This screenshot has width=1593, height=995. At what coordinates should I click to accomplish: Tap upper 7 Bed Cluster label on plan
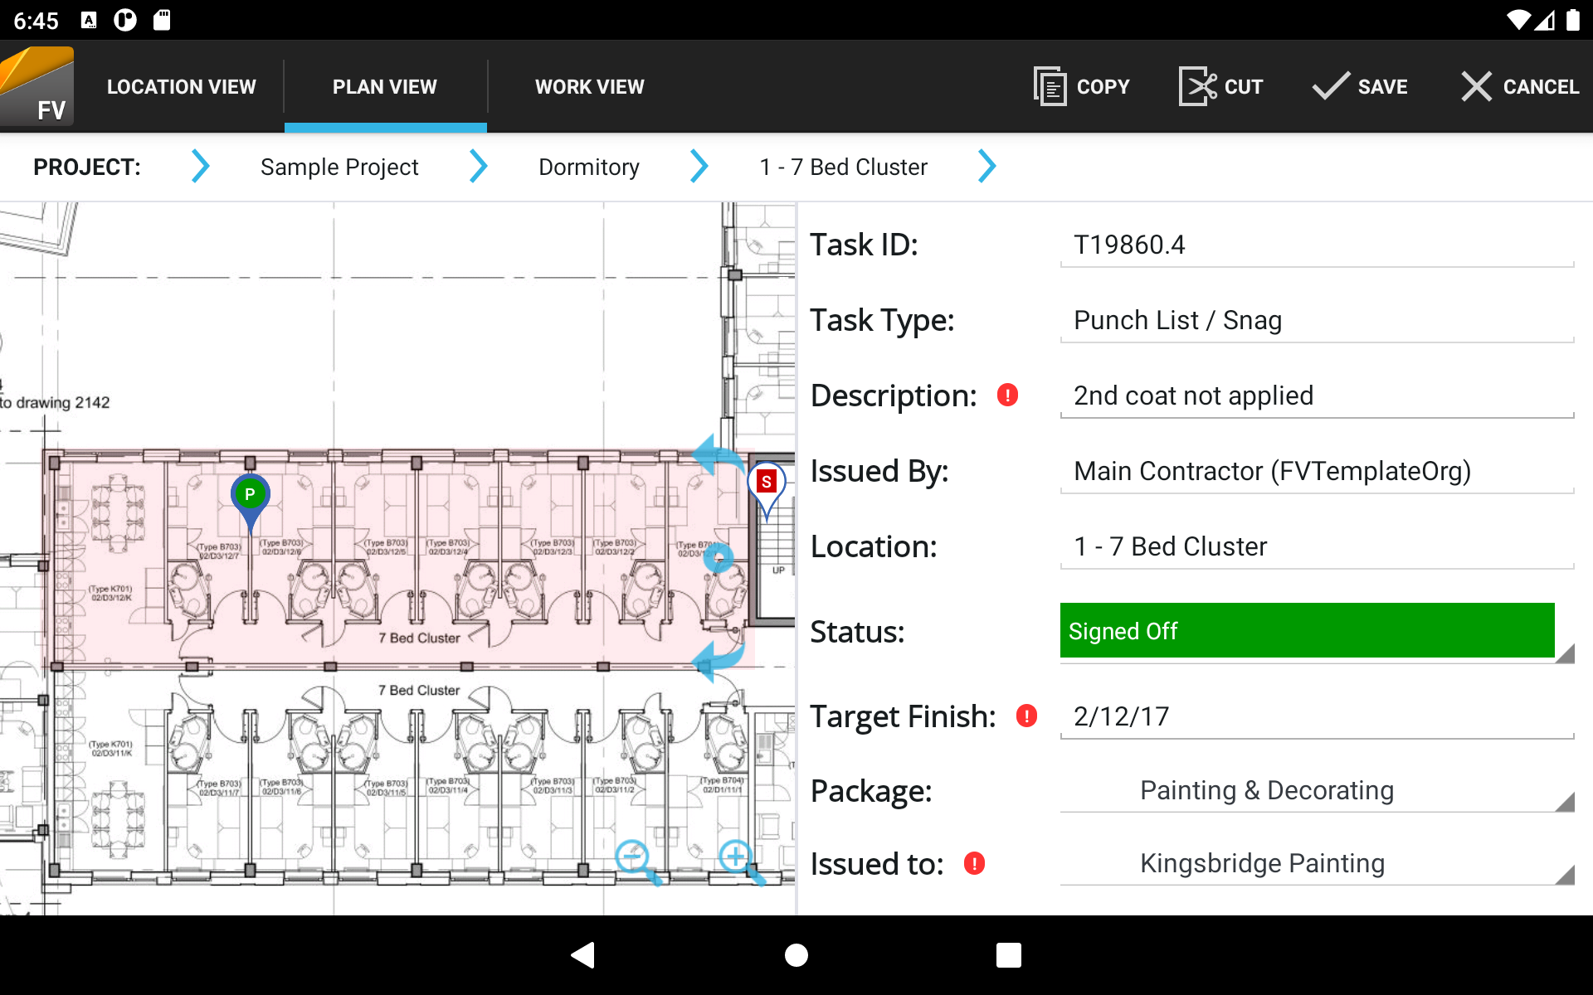[419, 638]
